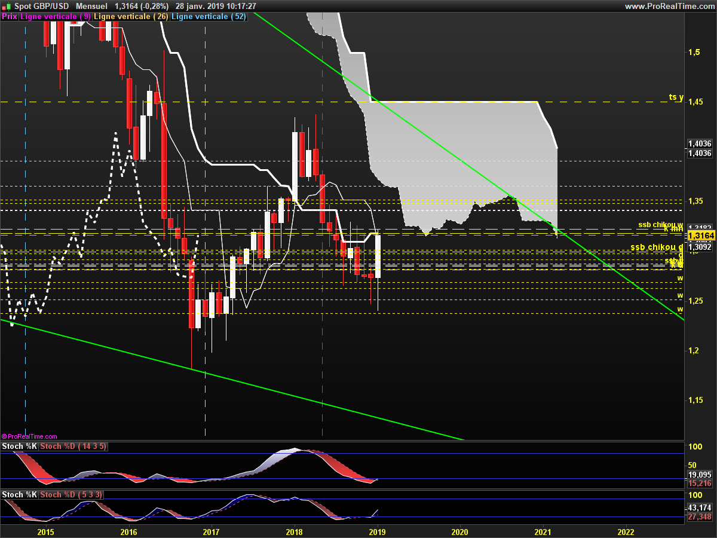Click the 1,2 price axis label
The width and height of the screenshot is (717, 538).
693,350
